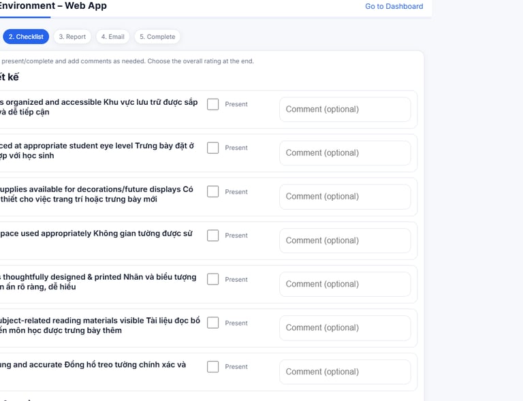Select the 5. Complete step tab
The width and height of the screenshot is (523, 401).
[x=157, y=37]
